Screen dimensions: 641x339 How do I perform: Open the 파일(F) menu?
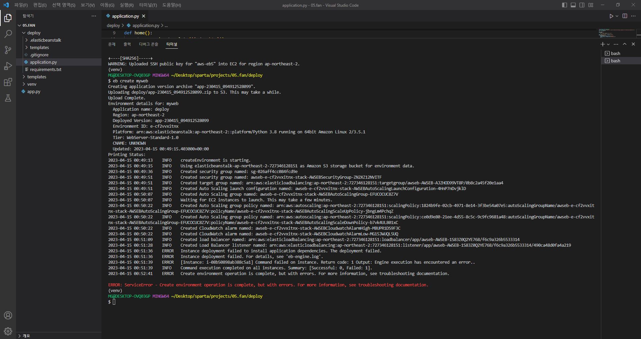click(21, 5)
